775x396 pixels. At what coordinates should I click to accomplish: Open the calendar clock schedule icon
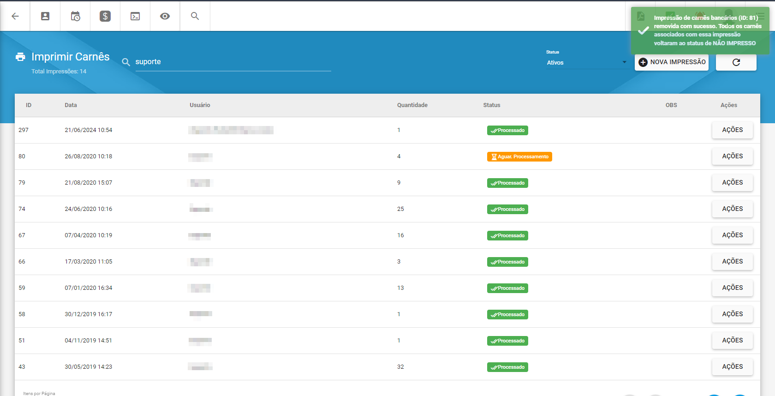coord(75,16)
